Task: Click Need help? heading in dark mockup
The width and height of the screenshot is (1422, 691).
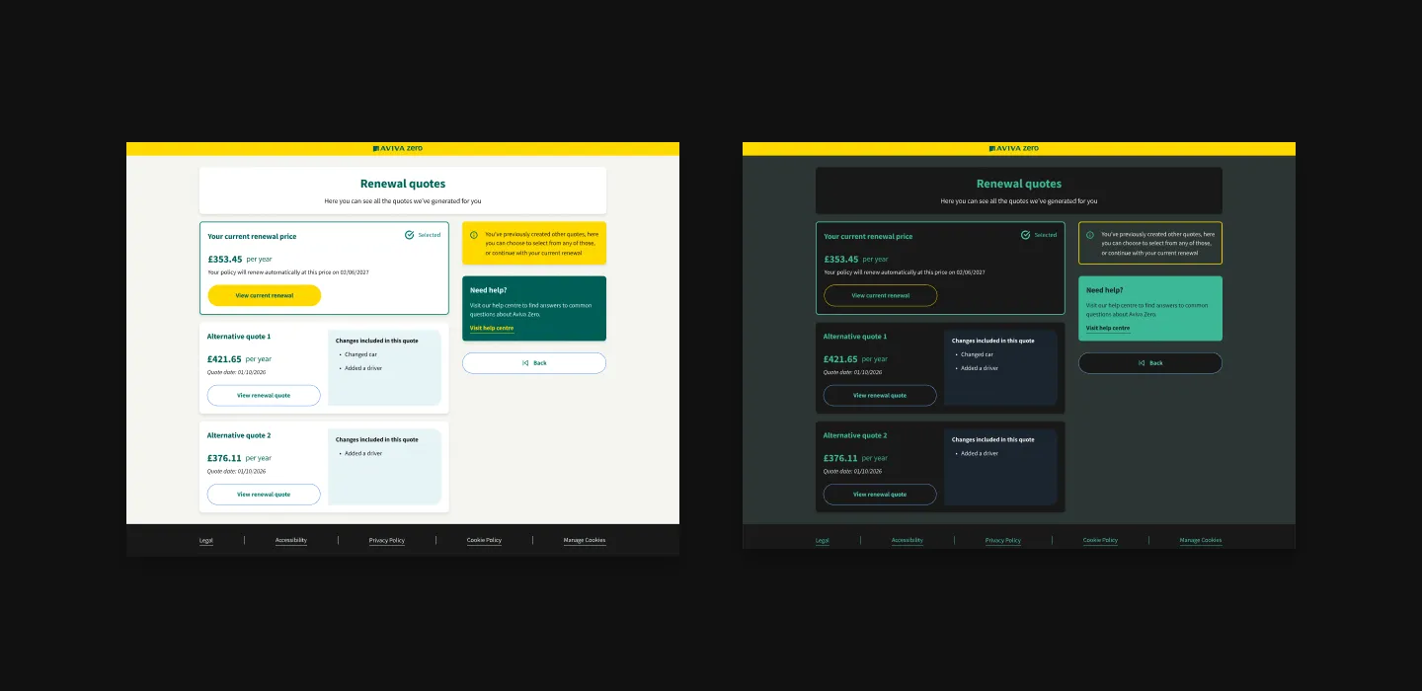Action: click(1104, 291)
